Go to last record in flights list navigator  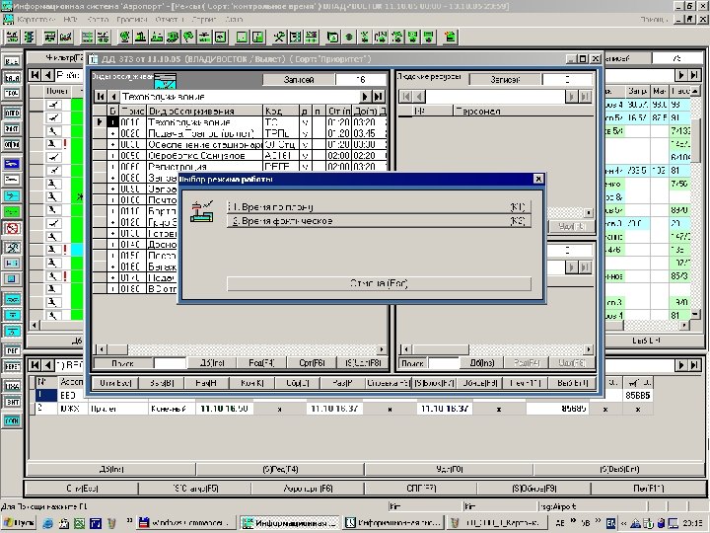694,75
